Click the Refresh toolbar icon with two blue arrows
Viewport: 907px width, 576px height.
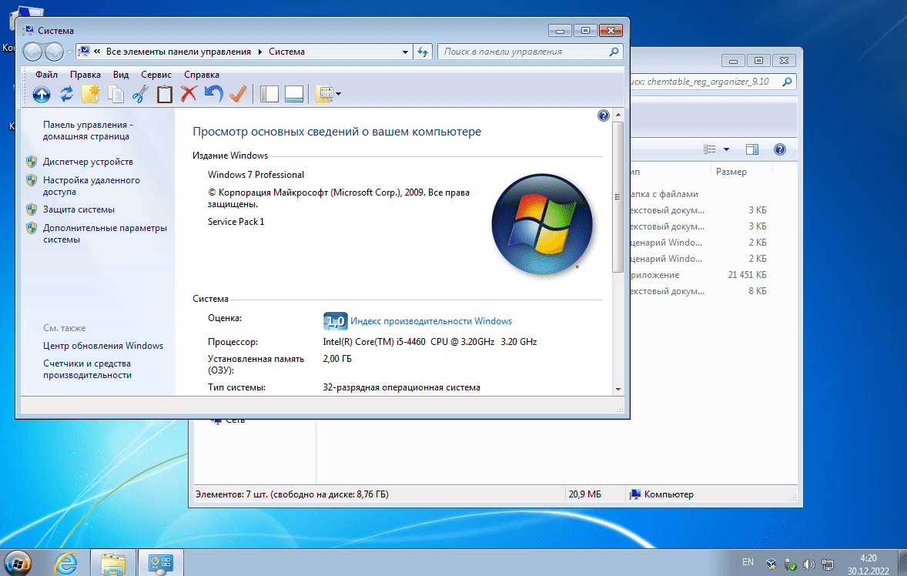(x=66, y=94)
